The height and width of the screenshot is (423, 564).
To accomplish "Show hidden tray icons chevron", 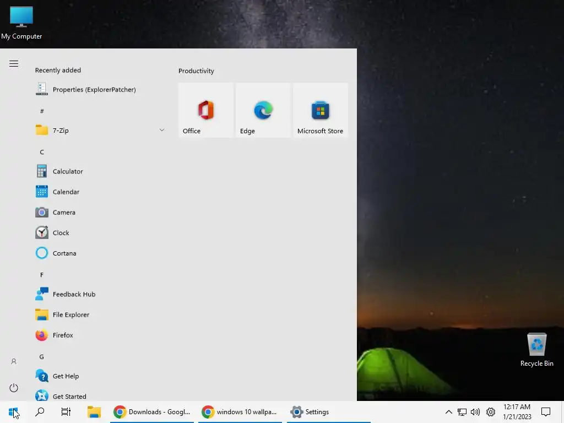I will [448, 412].
